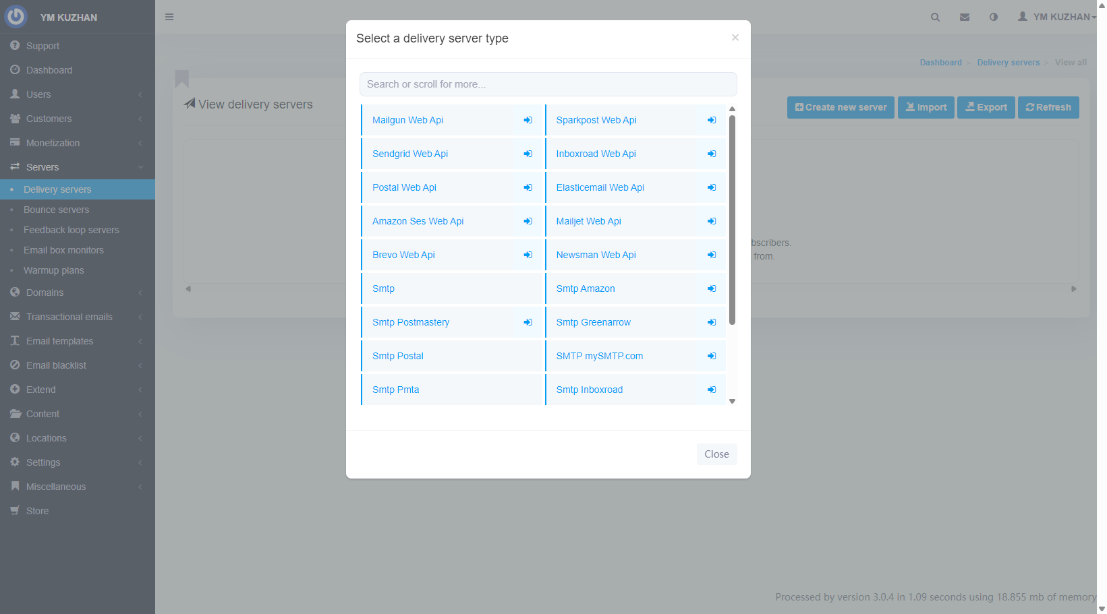This screenshot has height=614, width=1107.
Task: Click the arrow icon beside SMTP mySMTP.com
Action: pos(712,356)
